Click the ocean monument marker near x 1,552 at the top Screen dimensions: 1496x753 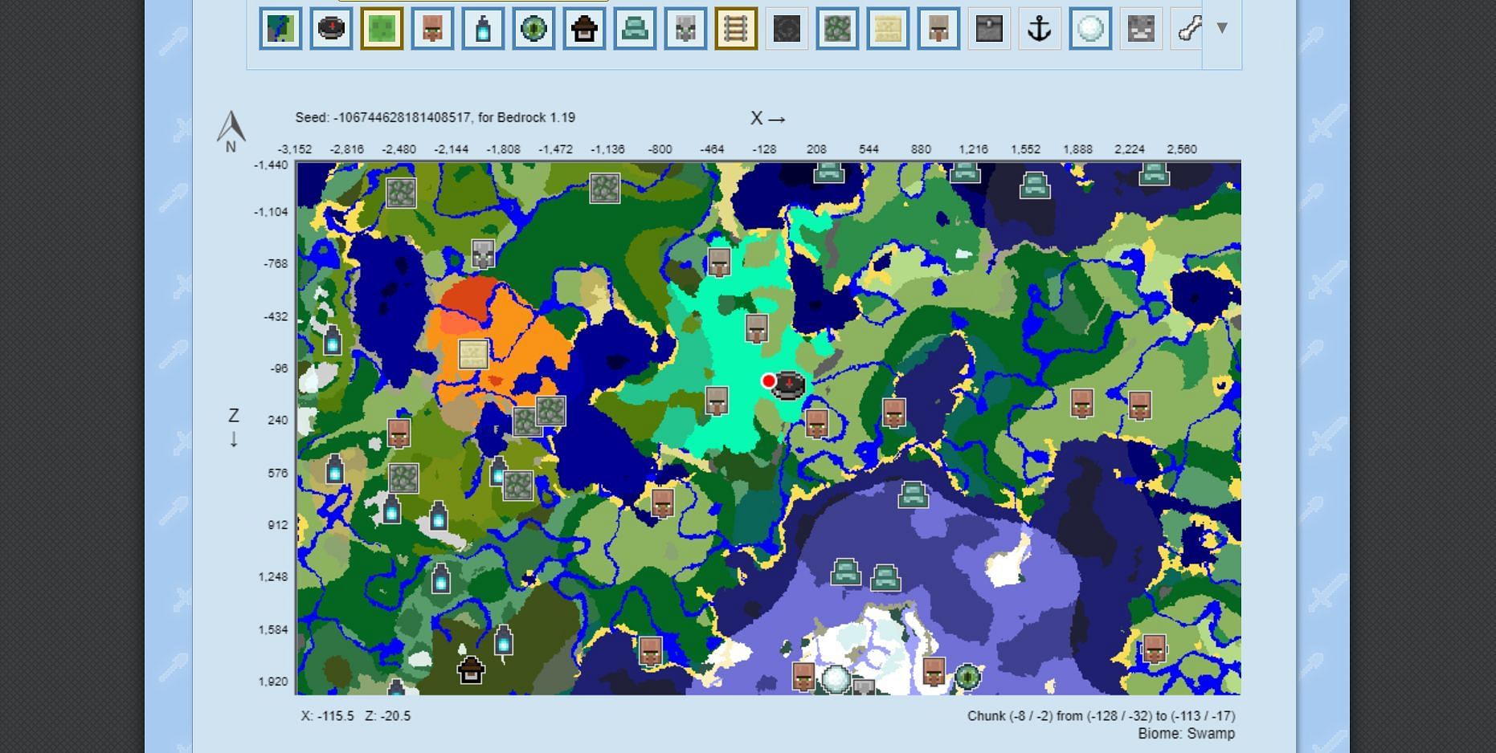1035,185
